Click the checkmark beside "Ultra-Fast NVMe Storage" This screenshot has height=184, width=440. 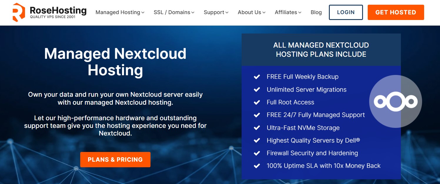pos(257,128)
